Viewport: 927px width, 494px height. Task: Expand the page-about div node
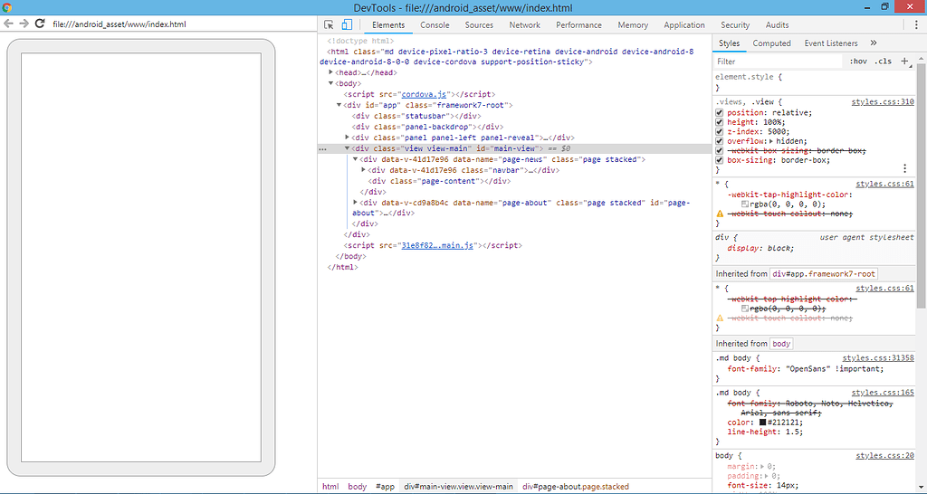tap(356, 202)
